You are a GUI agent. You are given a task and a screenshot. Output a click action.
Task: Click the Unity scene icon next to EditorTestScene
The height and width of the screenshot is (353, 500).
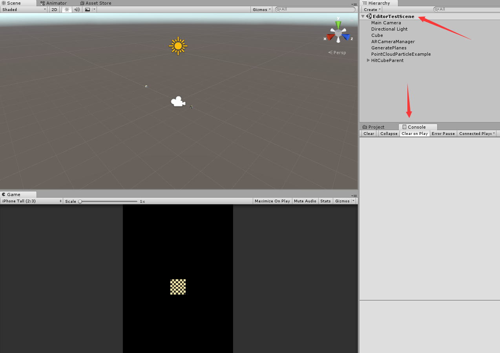[369, 16]
